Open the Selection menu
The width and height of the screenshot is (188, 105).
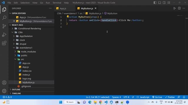pyautogui.click(x=25, y=3)
